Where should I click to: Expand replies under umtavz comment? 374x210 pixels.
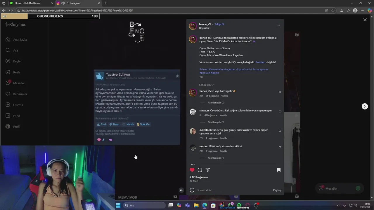tap(216, 158)
